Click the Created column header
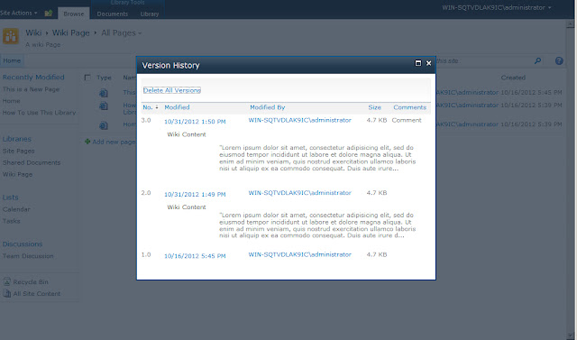 tap(513, 78)
